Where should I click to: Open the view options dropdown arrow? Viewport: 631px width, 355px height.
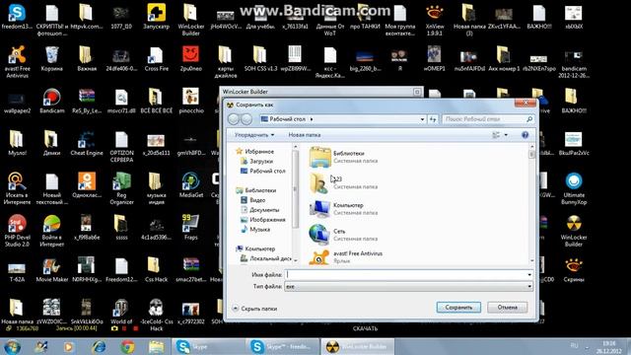506,135
